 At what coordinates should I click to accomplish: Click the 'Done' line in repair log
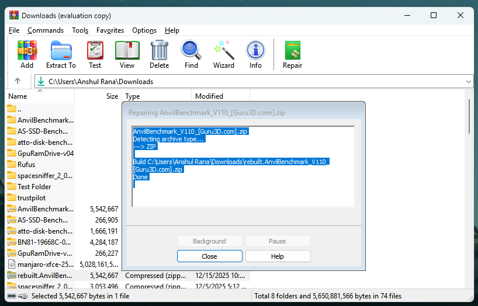140,177
